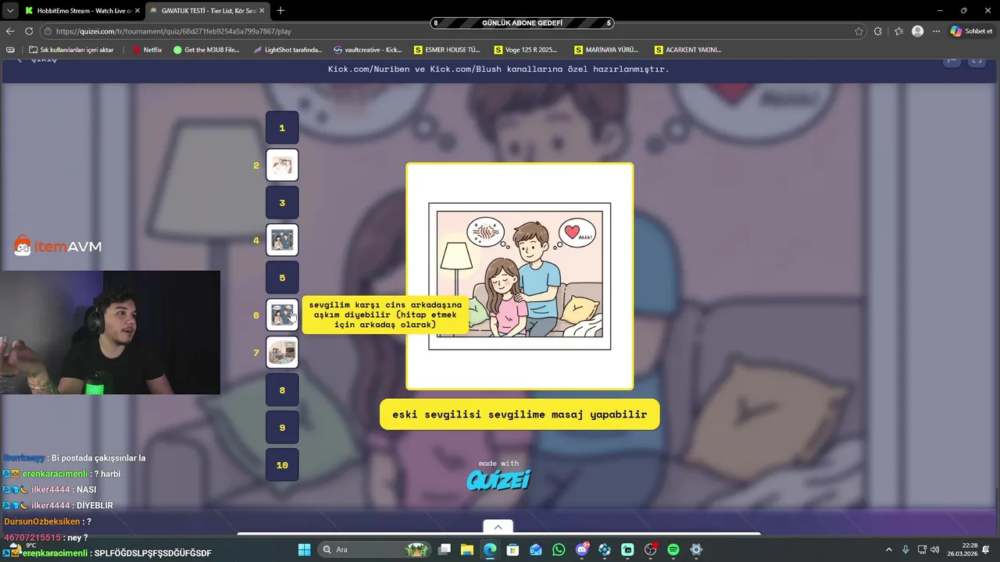Open Microsoft Edge from the taskbar
Image resolution: width=1000 pixels, height=562 pixels.
point(490,550)
